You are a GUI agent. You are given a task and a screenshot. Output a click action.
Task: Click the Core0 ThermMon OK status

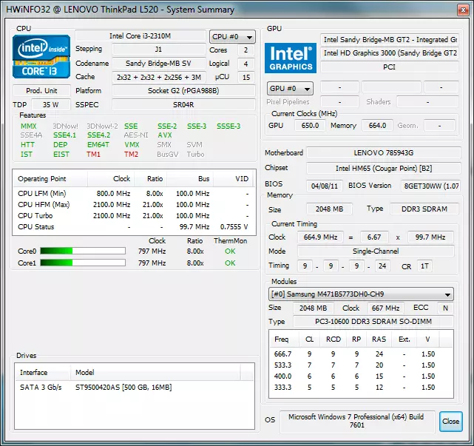tap(230, 251)
